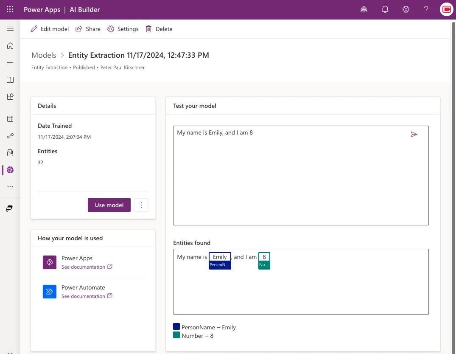
Task: Send the test text with arrow icon
Action: (x=414, y=135)
